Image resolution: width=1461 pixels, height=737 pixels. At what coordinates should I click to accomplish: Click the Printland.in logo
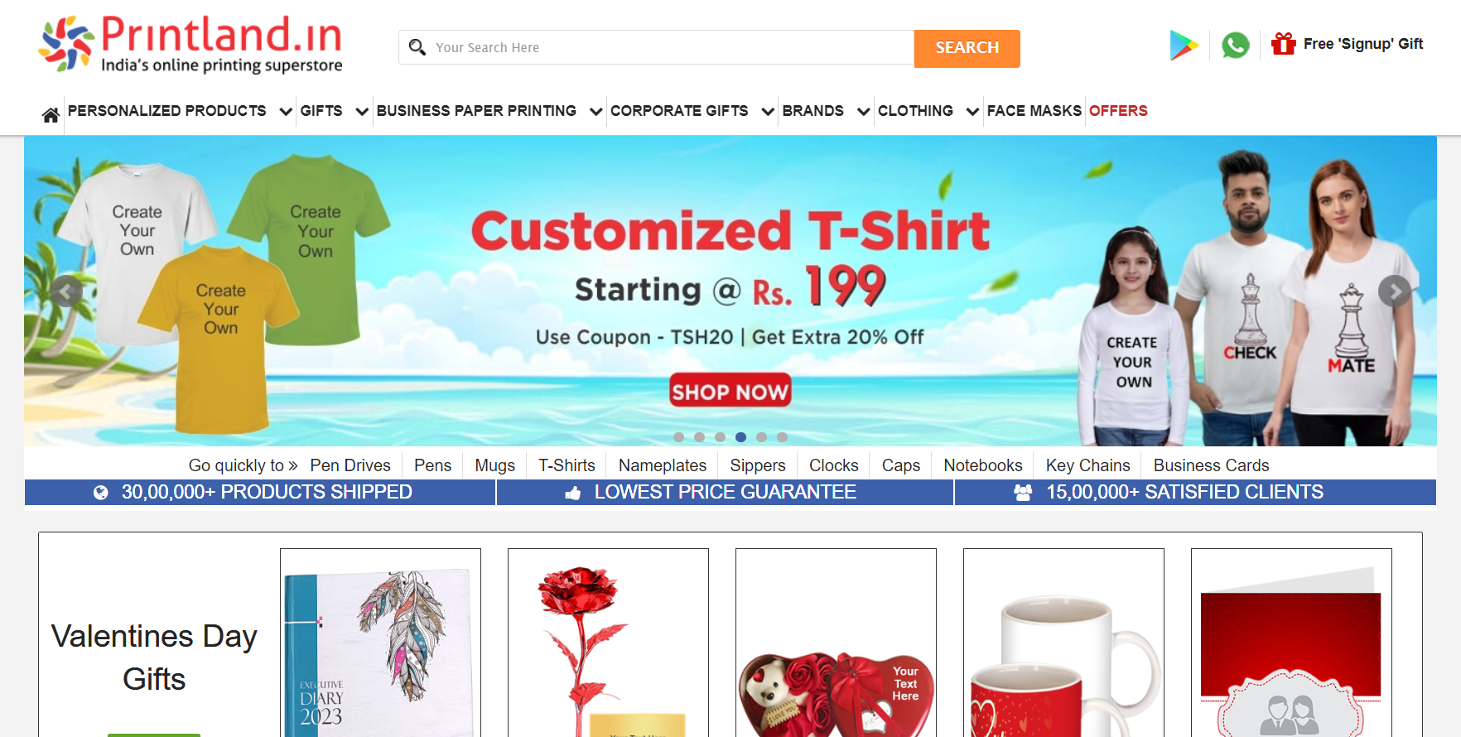[190, 44]
